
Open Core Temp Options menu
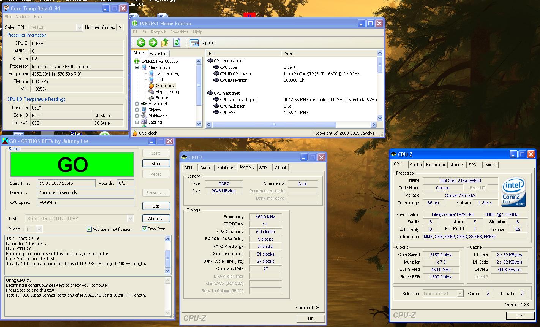click(x=22, y=17)
